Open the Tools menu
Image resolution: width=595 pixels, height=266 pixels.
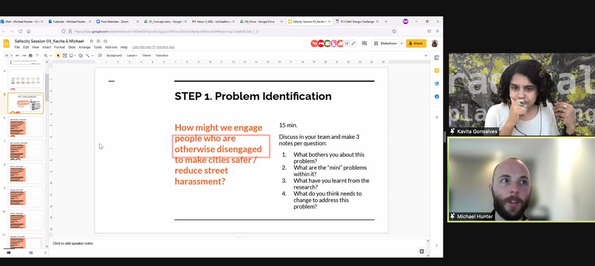(x=98, y=47)
